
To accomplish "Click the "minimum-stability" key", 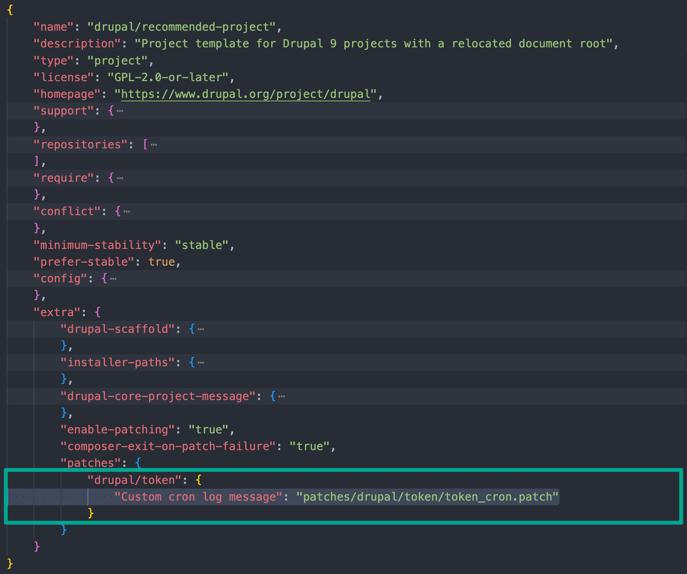I will pyautogui.click(x=97, y=245).
